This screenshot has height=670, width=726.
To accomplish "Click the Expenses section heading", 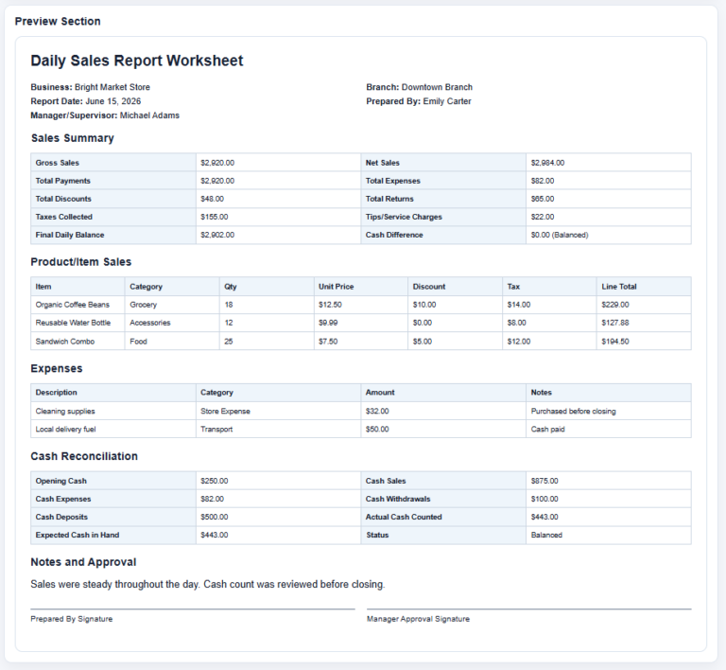I will pos(57,368).
